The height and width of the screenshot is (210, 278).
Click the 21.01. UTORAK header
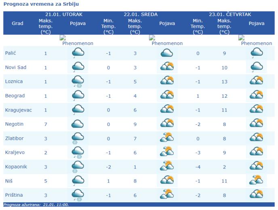[x=64, y=15]
